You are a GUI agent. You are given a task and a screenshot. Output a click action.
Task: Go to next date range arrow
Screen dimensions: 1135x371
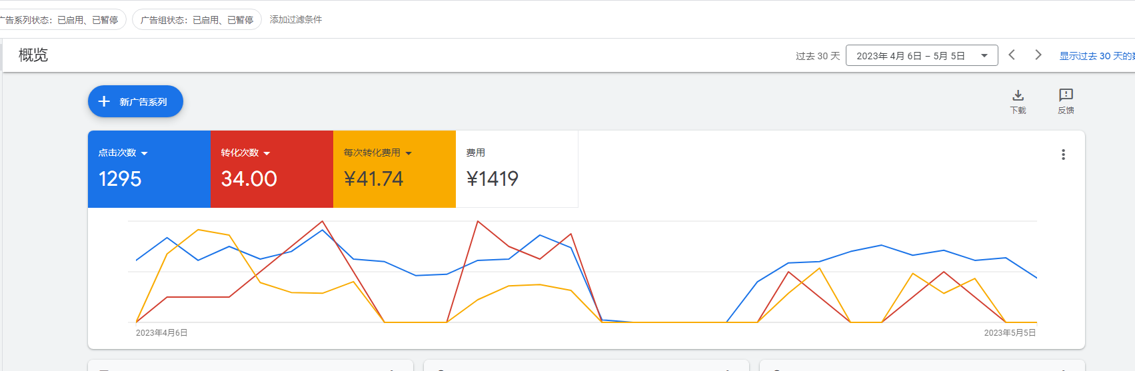pyautogui.click(x=1038, y=55)
